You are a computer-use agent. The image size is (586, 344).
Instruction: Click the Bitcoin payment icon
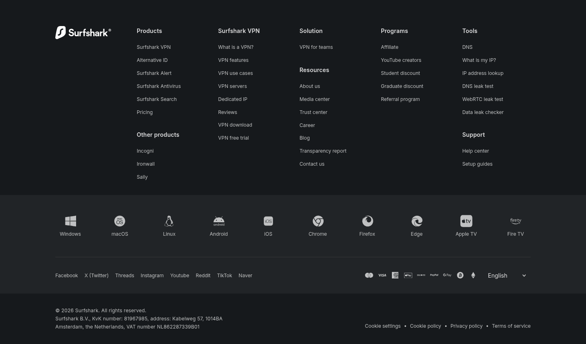(460, 276)
